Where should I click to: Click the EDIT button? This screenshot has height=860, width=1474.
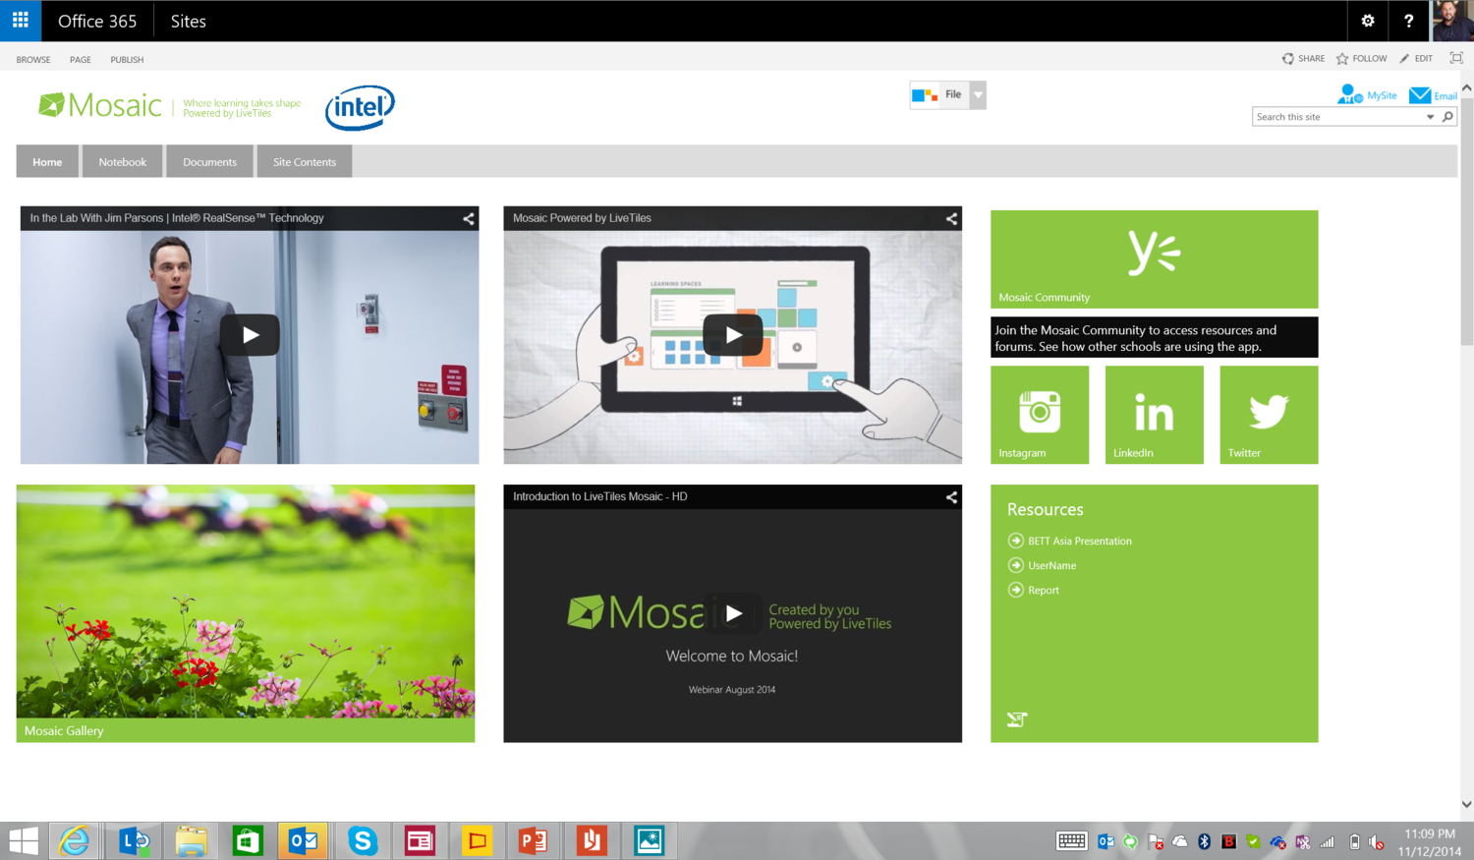1416,58
